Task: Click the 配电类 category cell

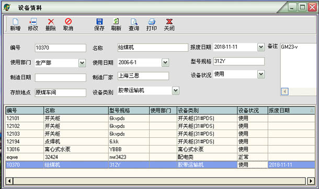Action: 207,157
